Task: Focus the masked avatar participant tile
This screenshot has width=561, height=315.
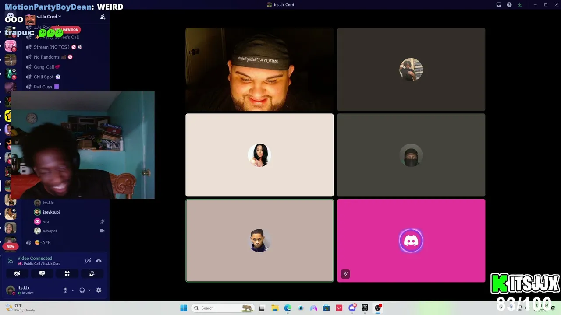Action: tap(411, 155)
